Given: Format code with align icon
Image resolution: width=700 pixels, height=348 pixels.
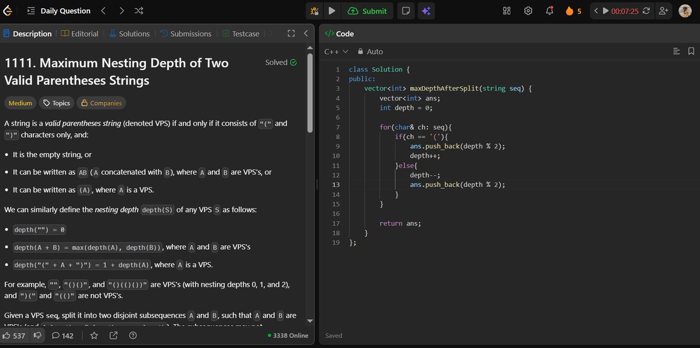Looking at the screenshot, I should [x=676, y=51].
